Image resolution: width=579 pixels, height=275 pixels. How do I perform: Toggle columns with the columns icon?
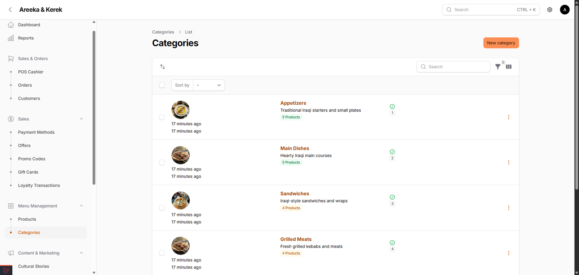point(509,67)
